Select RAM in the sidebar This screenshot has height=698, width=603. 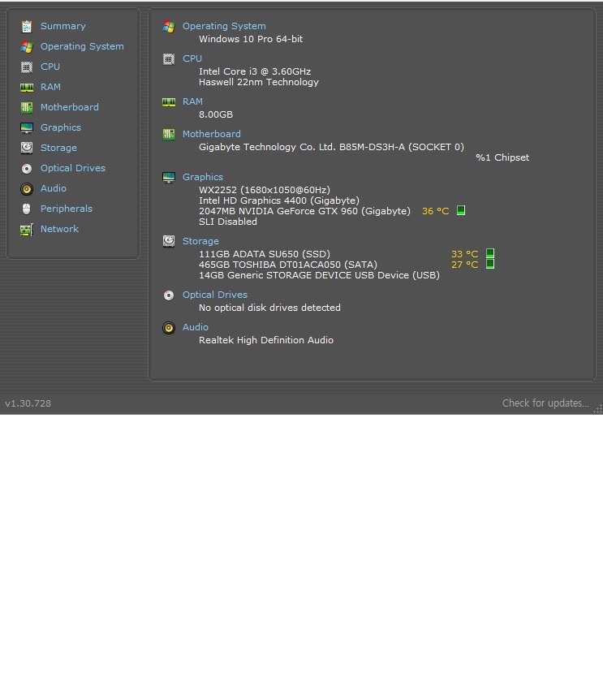(x=51, y=87)
